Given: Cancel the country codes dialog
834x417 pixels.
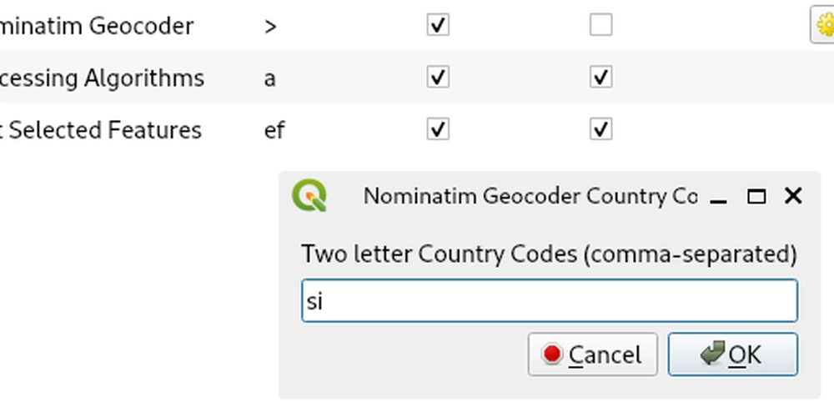Looking at the screenshot, I should [x=592, y=354].
